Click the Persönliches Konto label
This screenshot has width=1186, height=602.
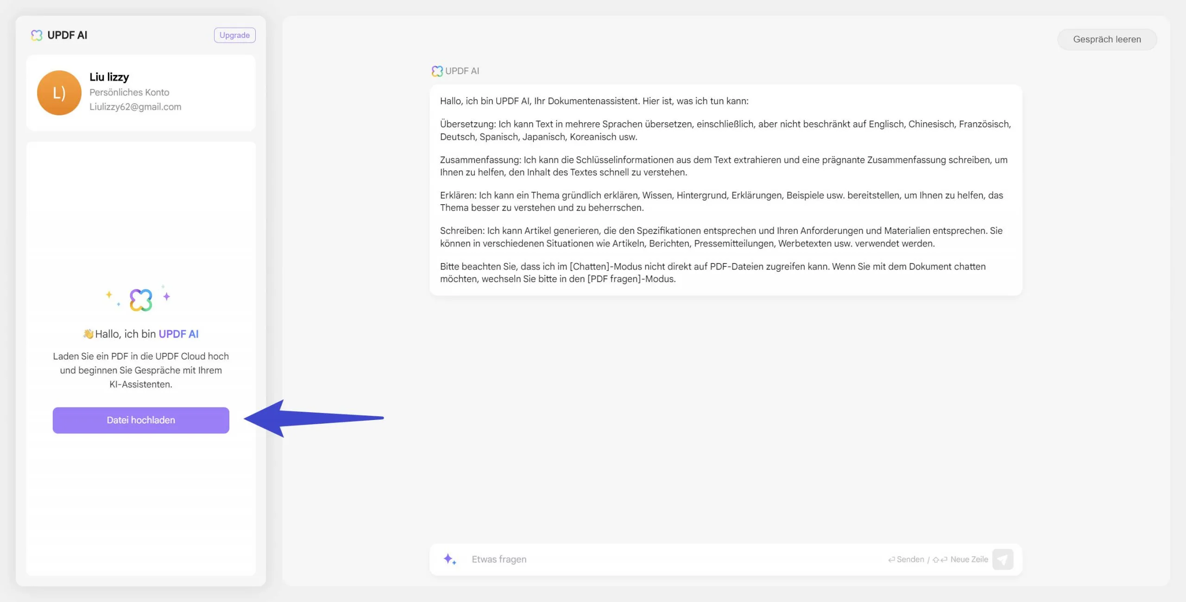130,92
